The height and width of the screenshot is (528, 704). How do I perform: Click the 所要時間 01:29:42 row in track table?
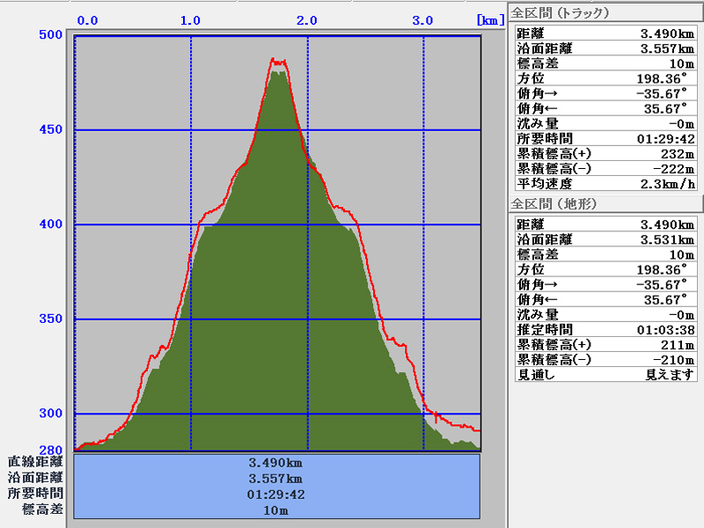605,138
